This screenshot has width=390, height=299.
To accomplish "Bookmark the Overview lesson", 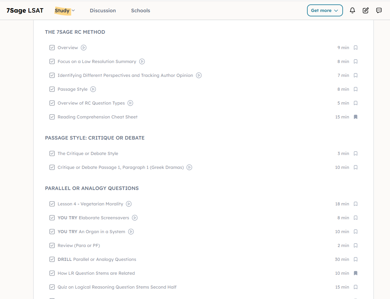I will coord(356,48).
